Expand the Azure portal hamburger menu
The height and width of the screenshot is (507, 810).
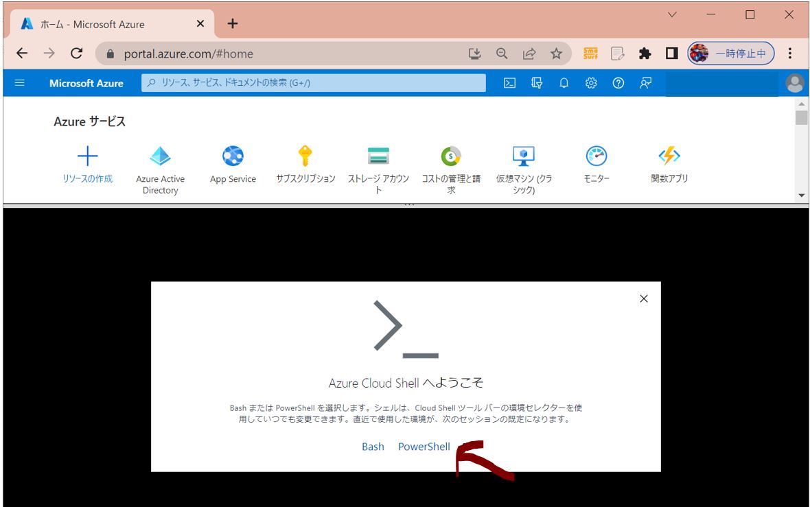click(x=19, y=83)
